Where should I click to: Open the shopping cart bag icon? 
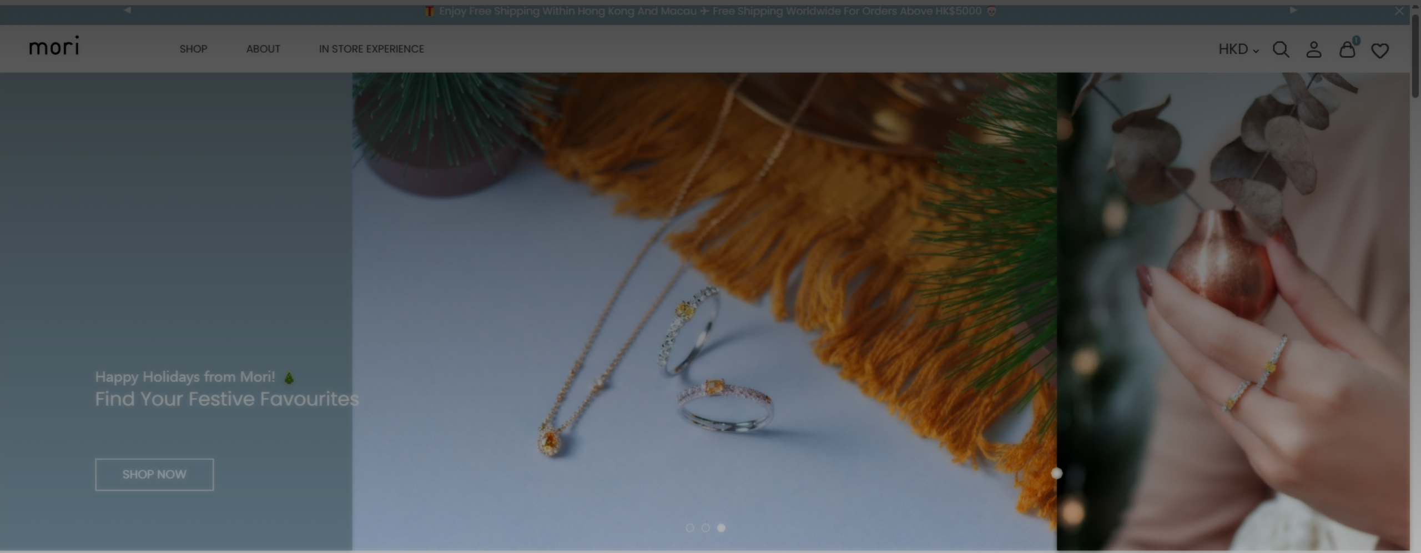(x=1347, y=50)
